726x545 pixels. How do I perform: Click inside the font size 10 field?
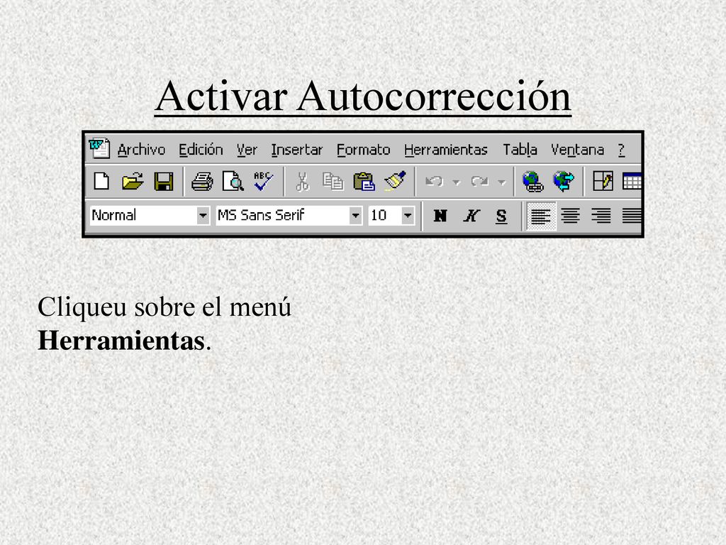click(385, 216)
